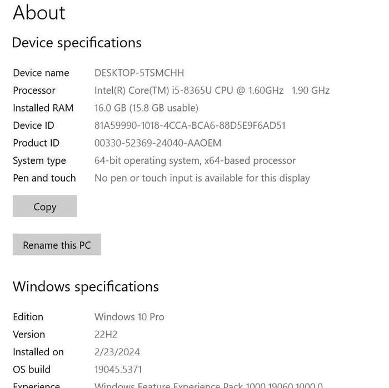Click the Device ID value starting 81A59990
Image resolution: width=389 pixels, height=388 pixels.
coord(189,125)
